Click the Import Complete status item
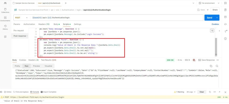 (x=49, y=92)
